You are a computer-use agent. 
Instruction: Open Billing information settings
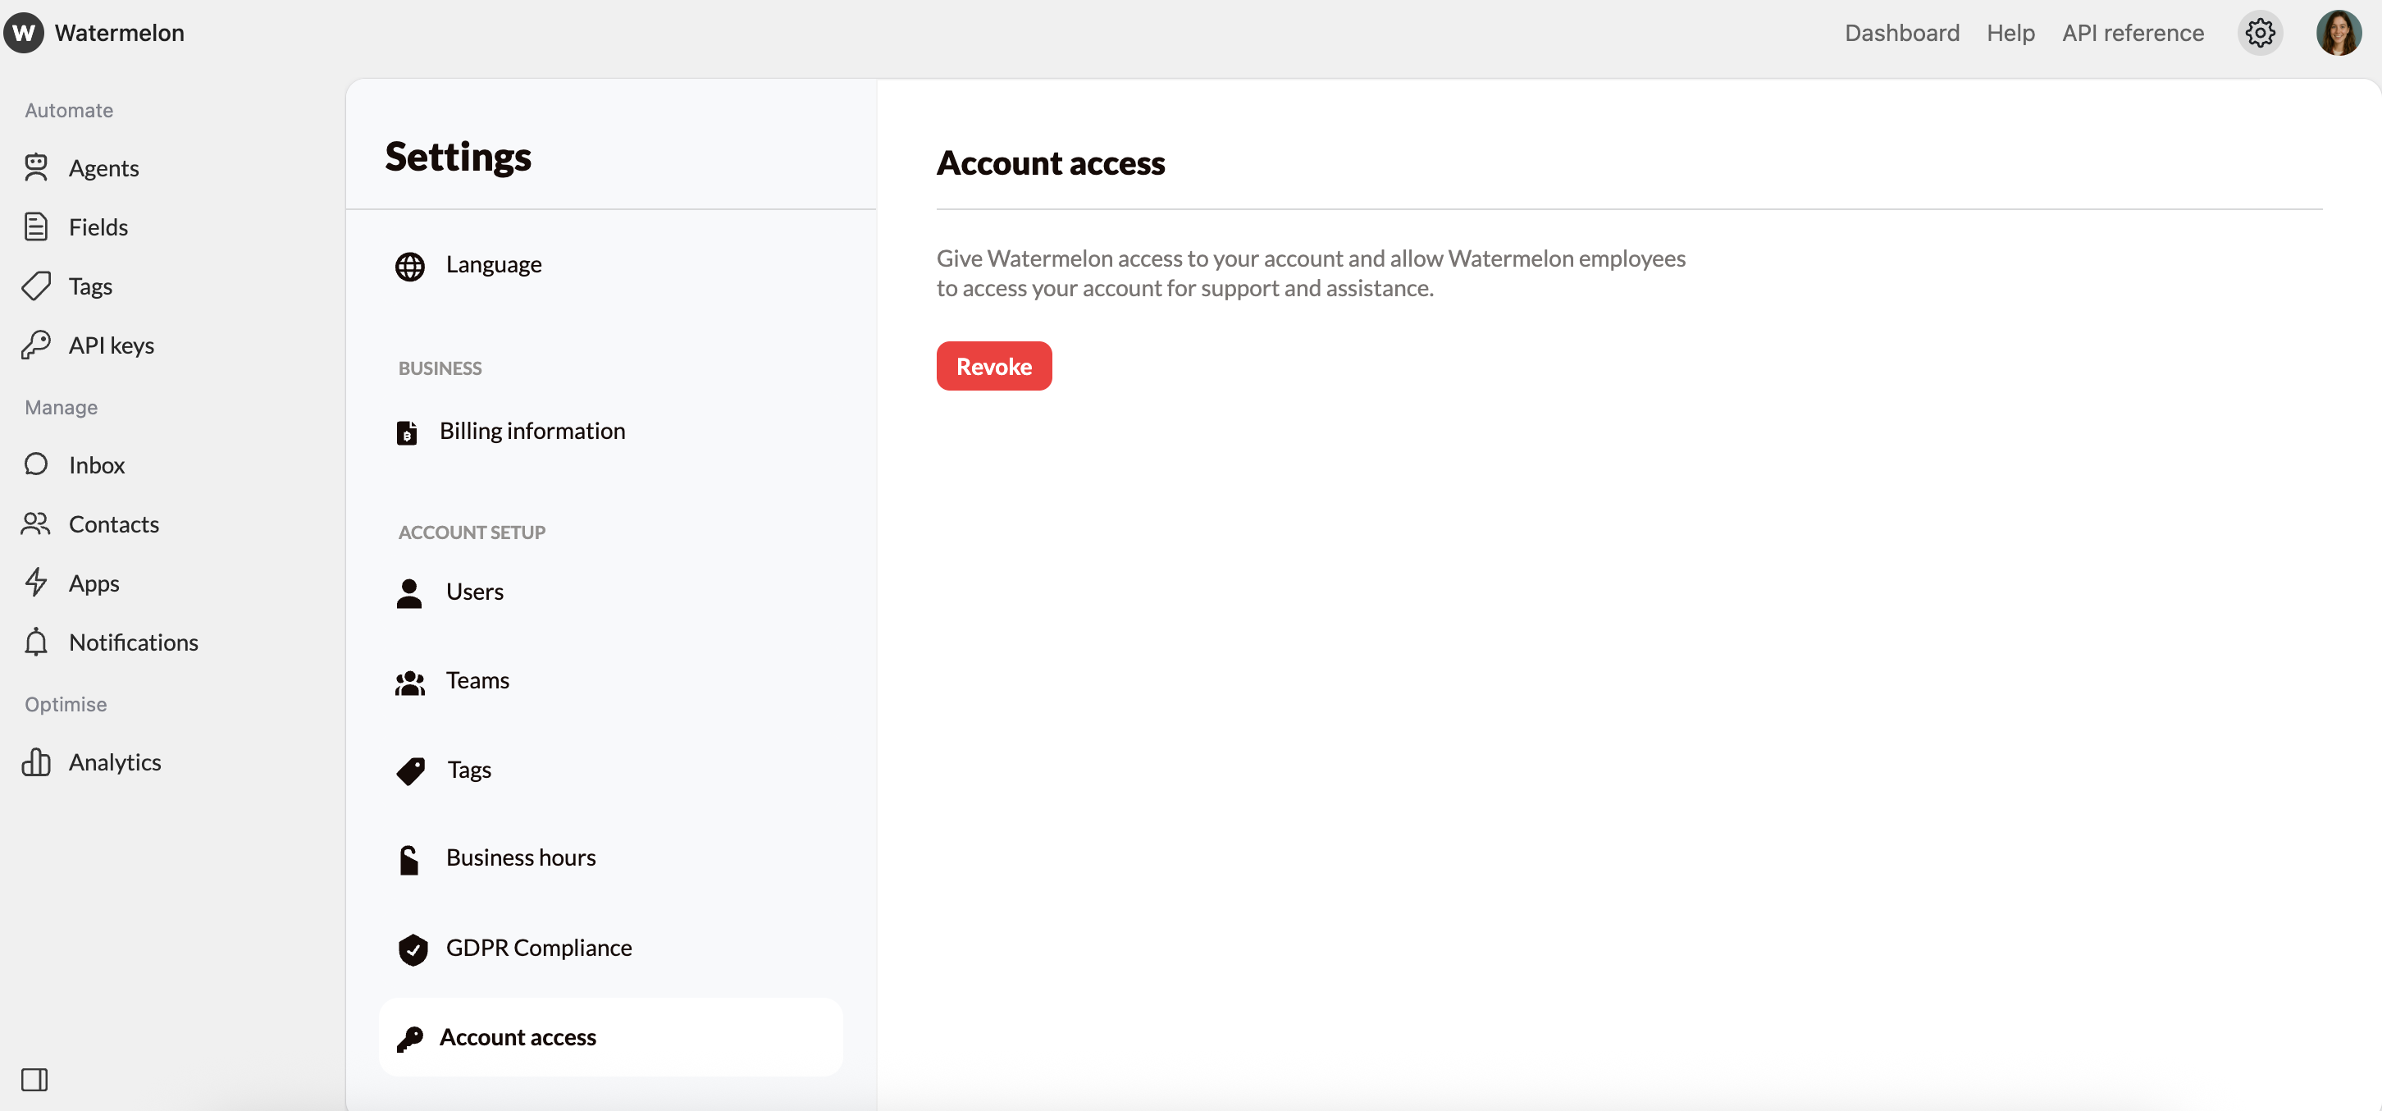click(532, 430)
